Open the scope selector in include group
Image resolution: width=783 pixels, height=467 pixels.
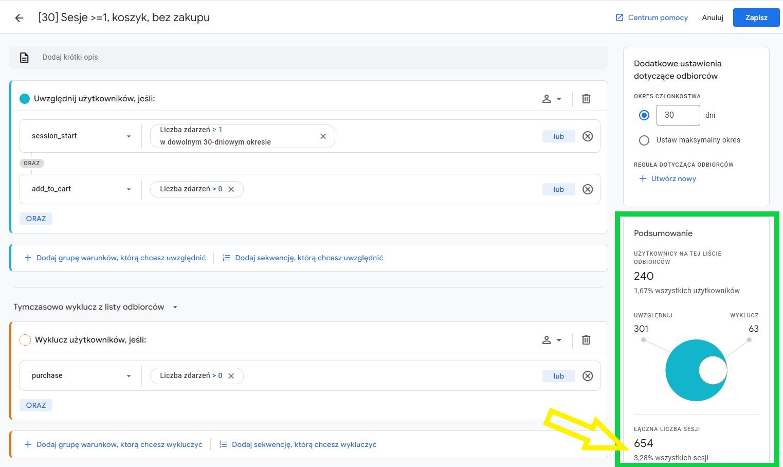pyautogui.click(x=552, y=99)
